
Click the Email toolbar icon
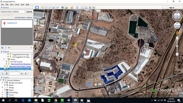click(82, 8)
